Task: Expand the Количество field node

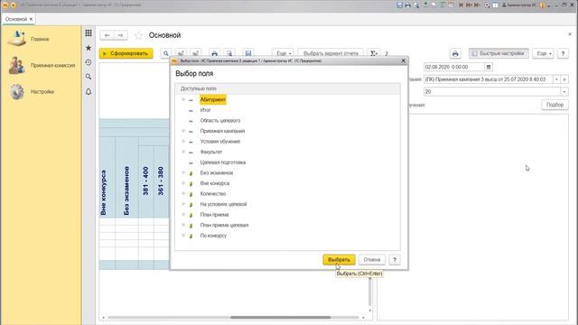Action: (x=183, y=193)
